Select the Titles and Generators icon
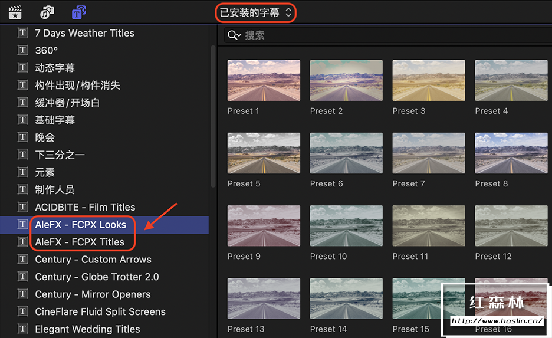Image resolution: width=552 pixels, height=338 pixels. pyautogui.click(x=78, y=12)
